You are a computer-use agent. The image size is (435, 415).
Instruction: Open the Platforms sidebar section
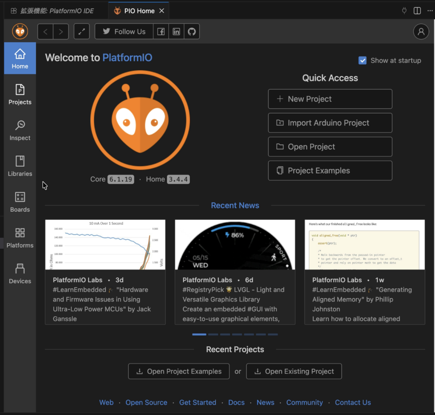coord(20,238)
